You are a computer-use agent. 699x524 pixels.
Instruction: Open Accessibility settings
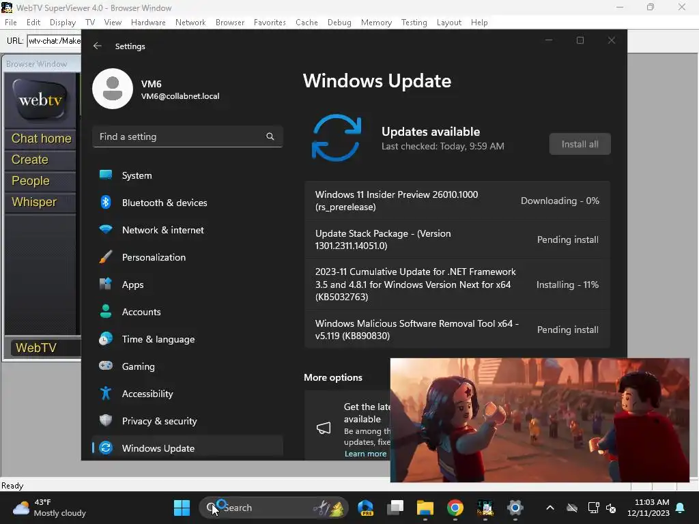tap(187, 394)
